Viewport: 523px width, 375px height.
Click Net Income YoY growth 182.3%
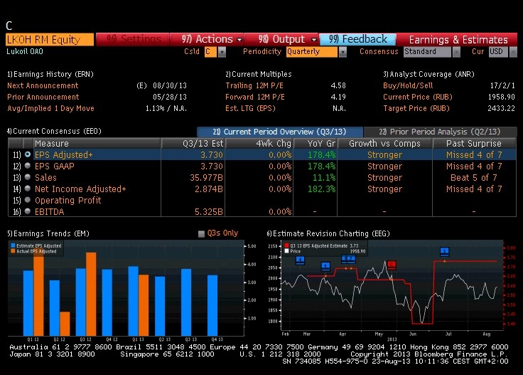coord(321,189)
